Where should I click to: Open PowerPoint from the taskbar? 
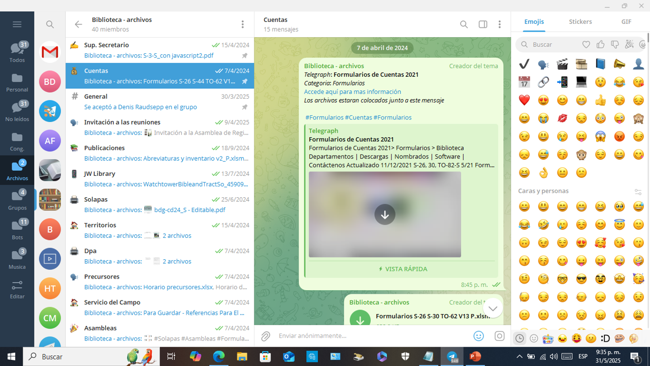pos(475,357)
